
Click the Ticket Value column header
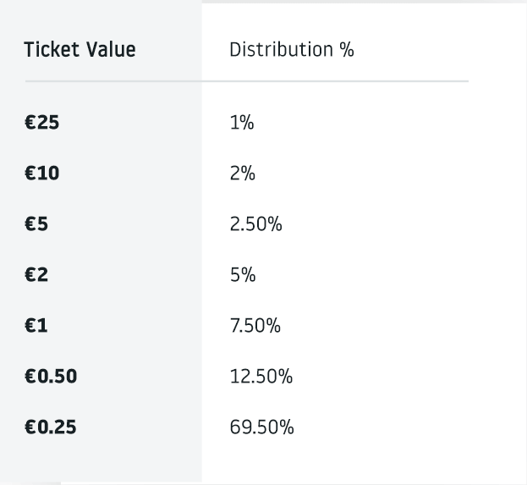(80, 50)
